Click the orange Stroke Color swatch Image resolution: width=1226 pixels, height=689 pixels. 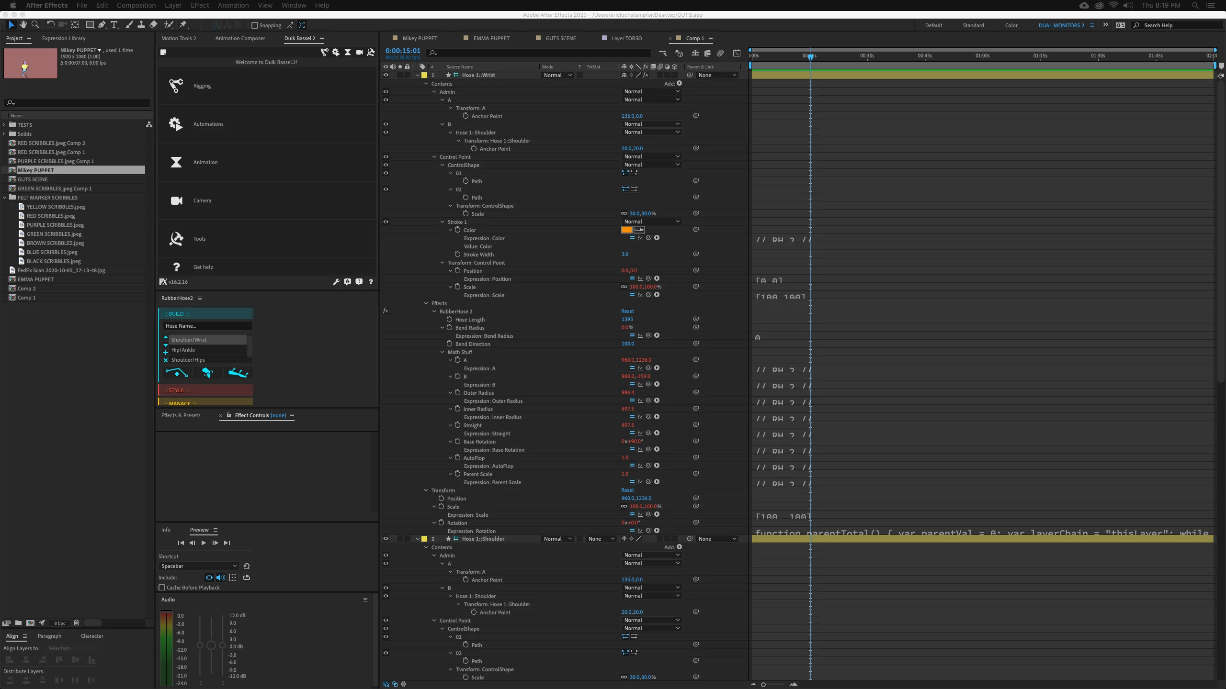pos(626,230)
